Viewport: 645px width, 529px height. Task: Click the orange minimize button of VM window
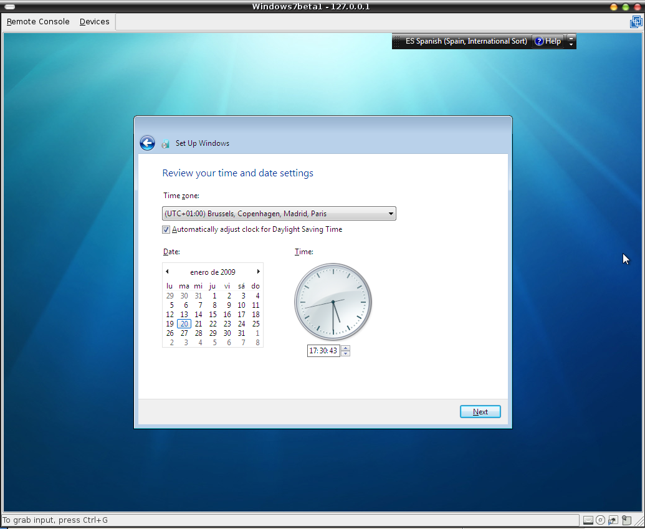tap(614, 7)
